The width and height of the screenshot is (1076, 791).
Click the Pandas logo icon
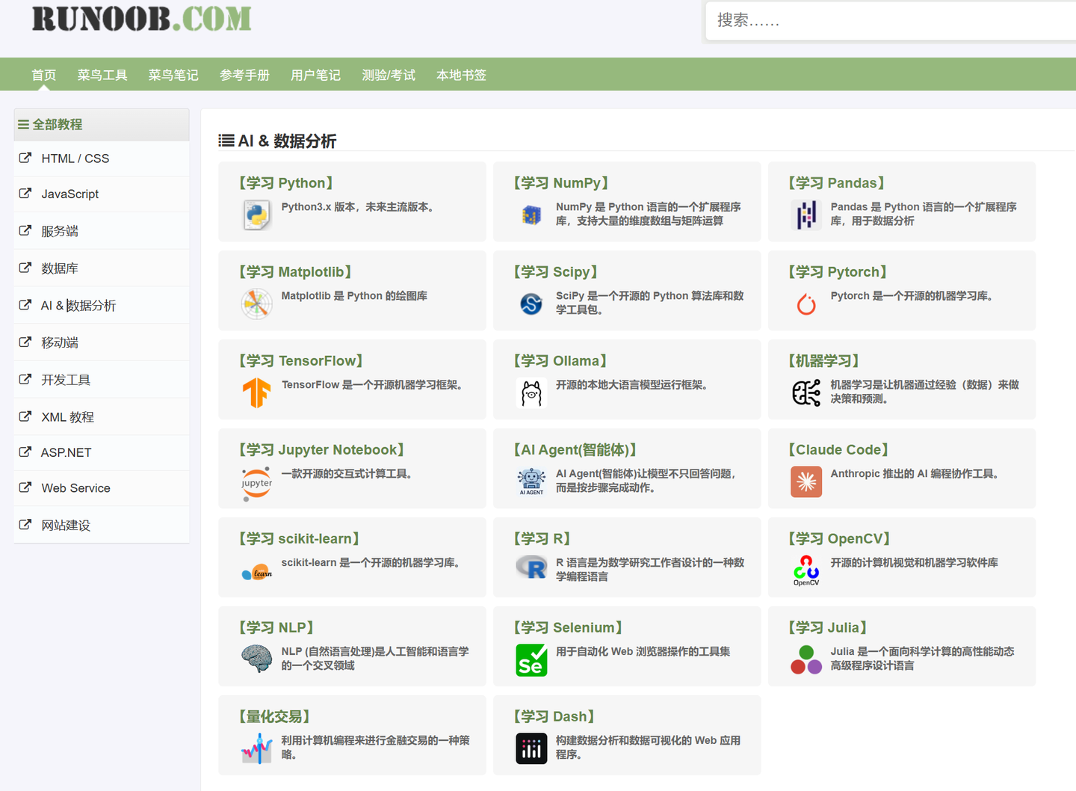pyautogui.click(x=806, y=215)
